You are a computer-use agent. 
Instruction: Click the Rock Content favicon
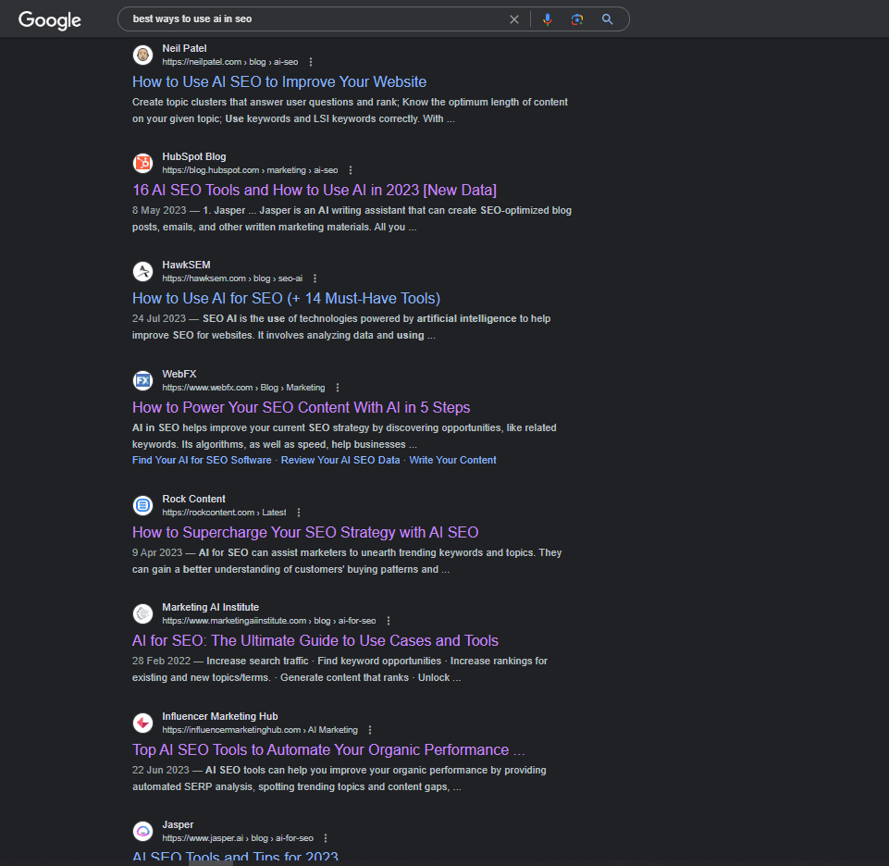tap(142, 505)
